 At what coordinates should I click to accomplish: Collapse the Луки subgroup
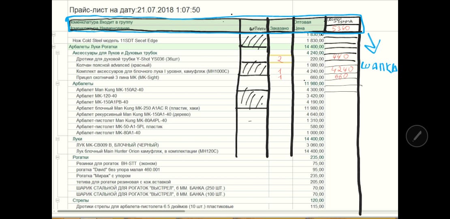point(58,139)
